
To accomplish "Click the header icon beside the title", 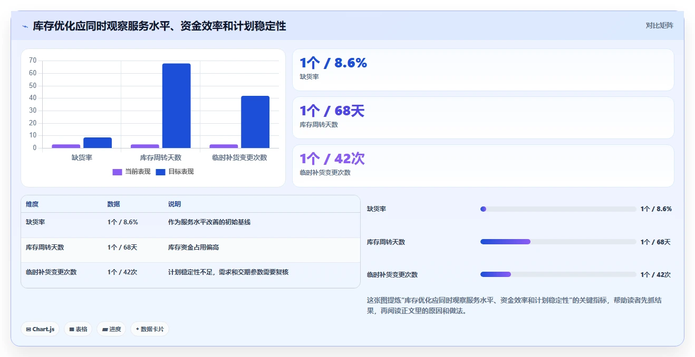I will pyautogui.click(x=25, y=26).
